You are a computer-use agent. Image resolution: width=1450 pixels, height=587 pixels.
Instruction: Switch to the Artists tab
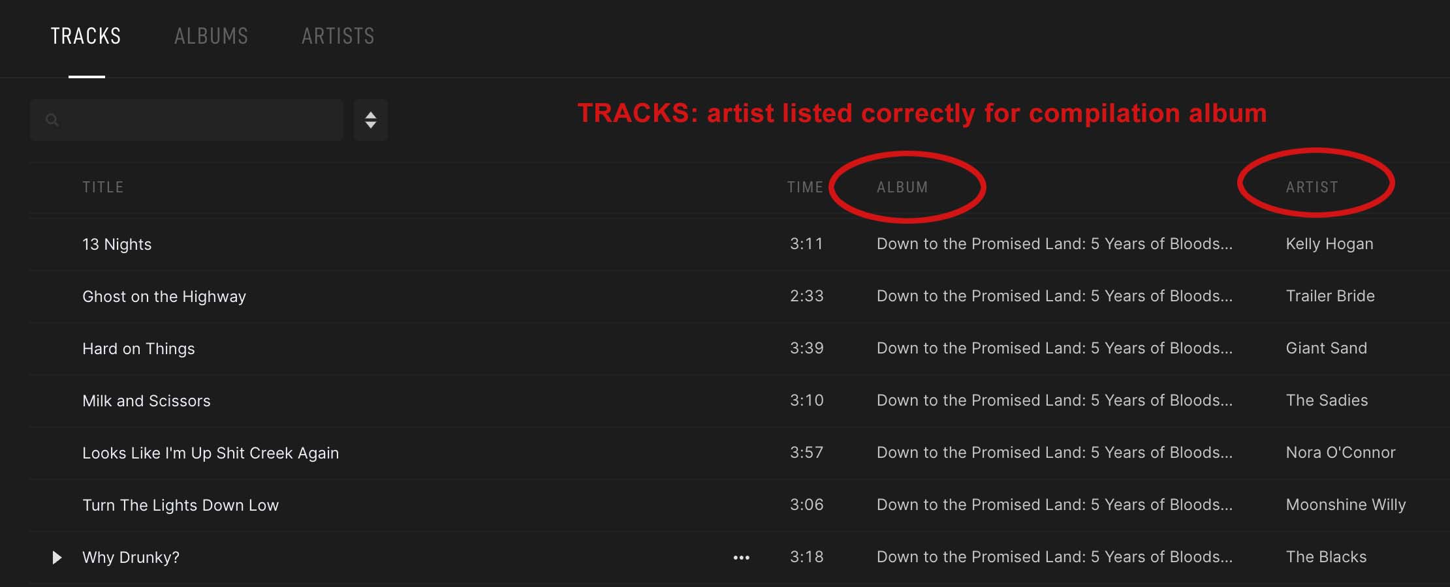338,36
